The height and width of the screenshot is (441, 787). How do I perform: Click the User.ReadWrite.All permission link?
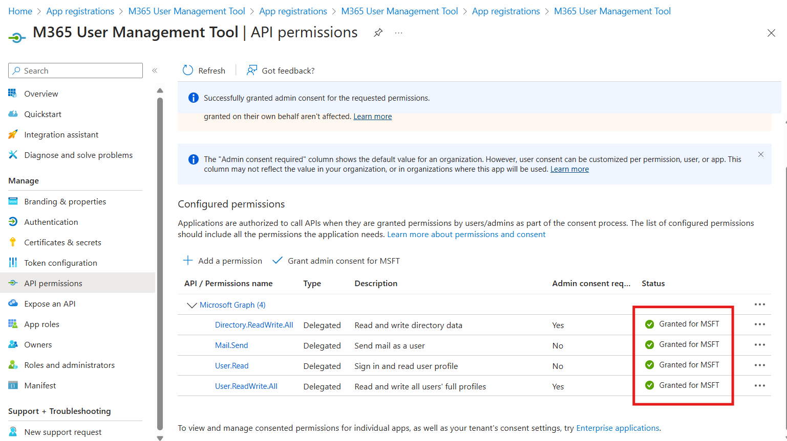(246, 386)
